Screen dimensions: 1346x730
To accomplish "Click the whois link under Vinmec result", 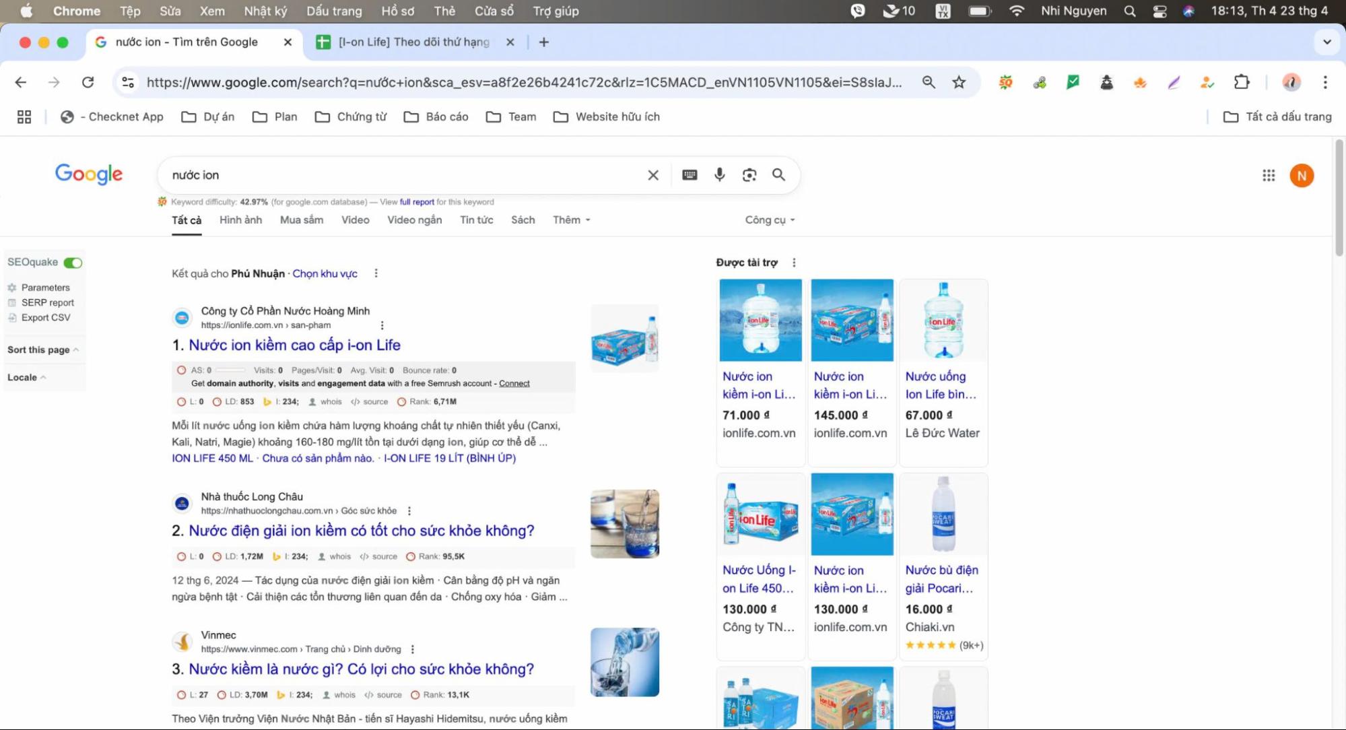I will (x=339, y=695).
